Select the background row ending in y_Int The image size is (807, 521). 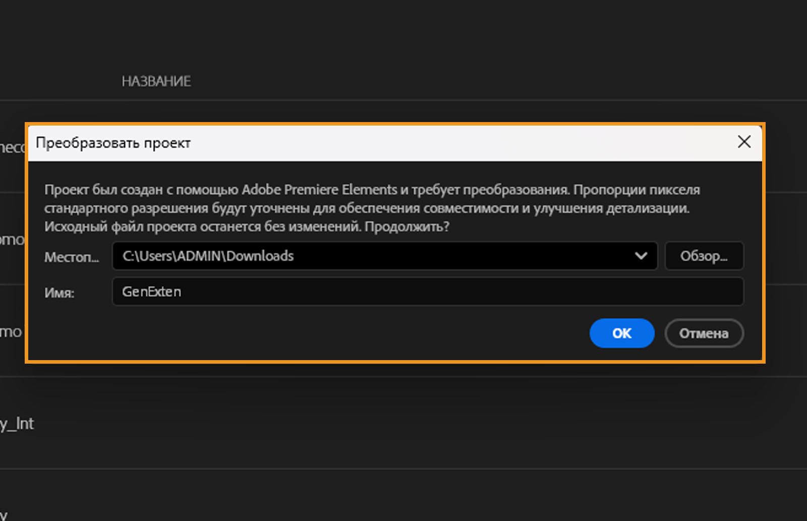tap(17, 424)
